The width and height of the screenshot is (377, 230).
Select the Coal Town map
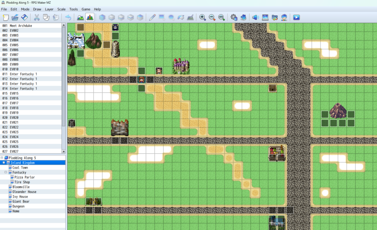(20, 168)
